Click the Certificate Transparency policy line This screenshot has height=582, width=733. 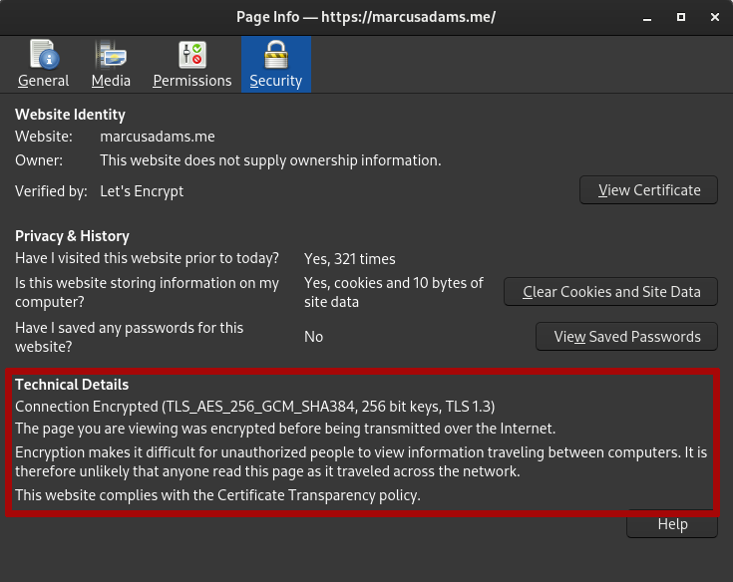coord(217,495)
